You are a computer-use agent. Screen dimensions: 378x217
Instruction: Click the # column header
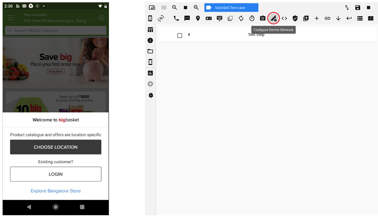tap(189, 35)
